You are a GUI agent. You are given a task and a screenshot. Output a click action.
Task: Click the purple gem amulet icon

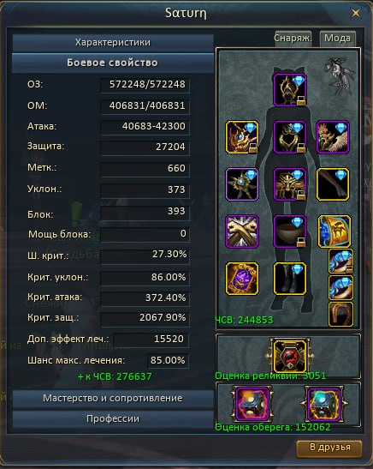(x=242, y=279)
